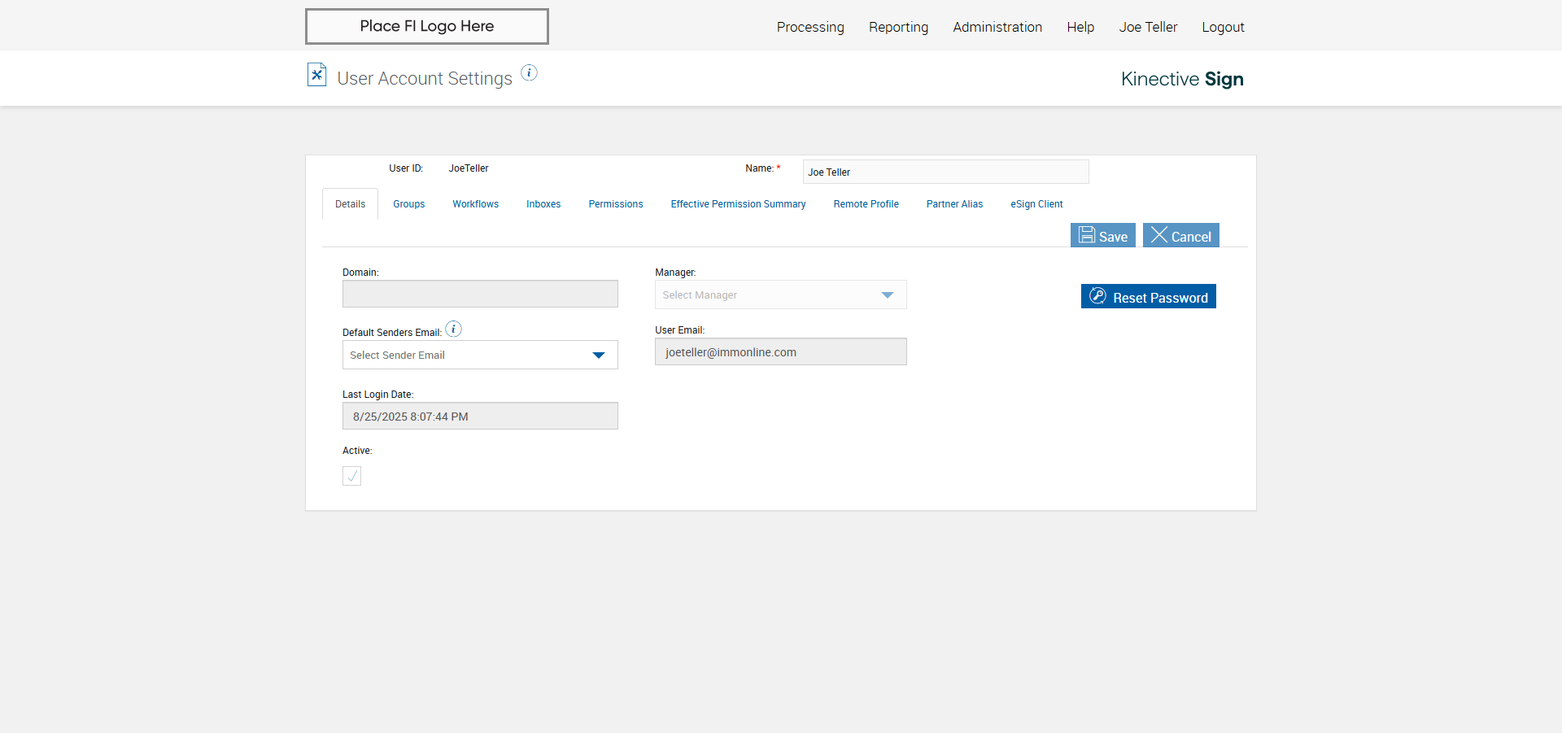Open the Processing menu
Viewport: 1562px width, 733px height.
[x=810, y=27]
